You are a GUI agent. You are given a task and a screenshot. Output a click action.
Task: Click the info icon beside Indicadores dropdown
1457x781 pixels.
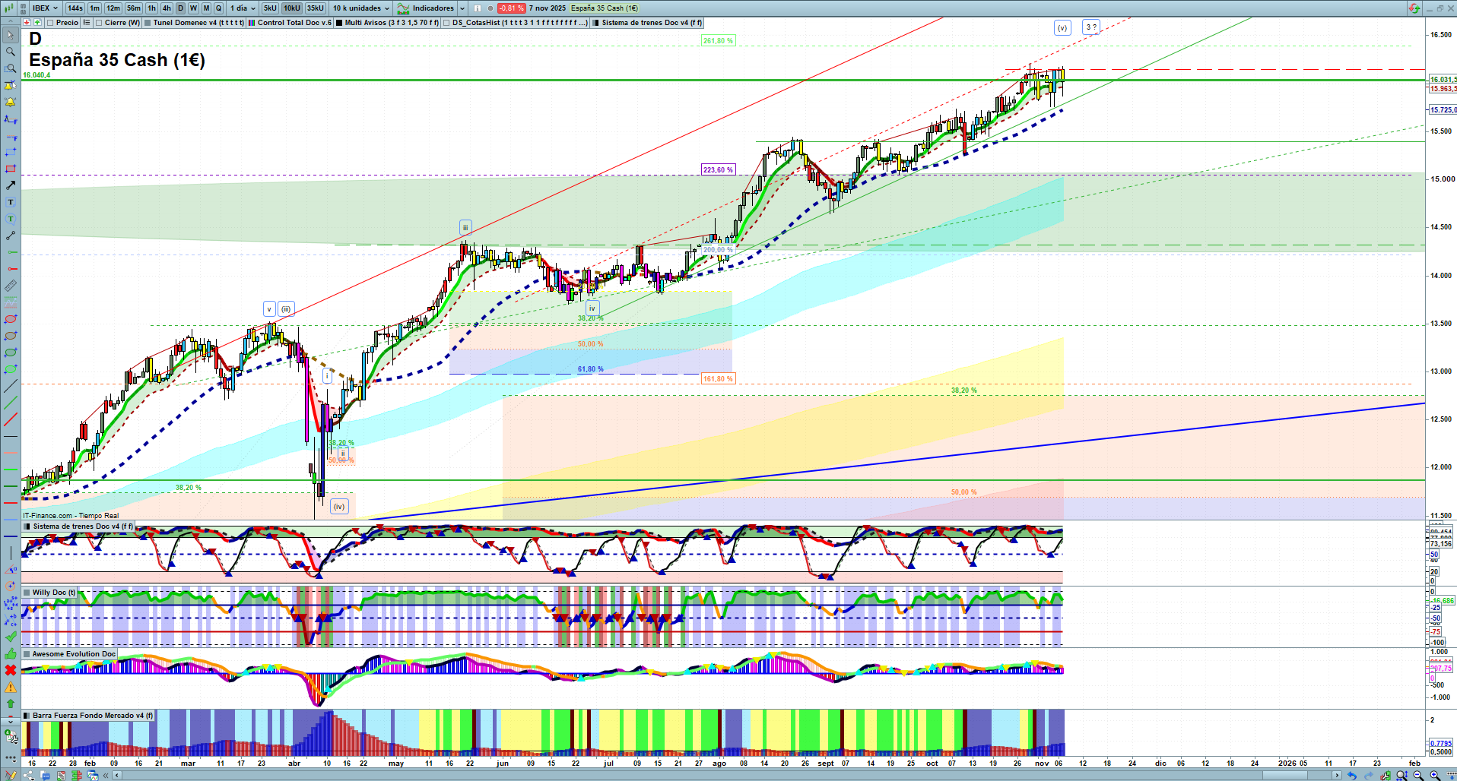click(478, 8)
